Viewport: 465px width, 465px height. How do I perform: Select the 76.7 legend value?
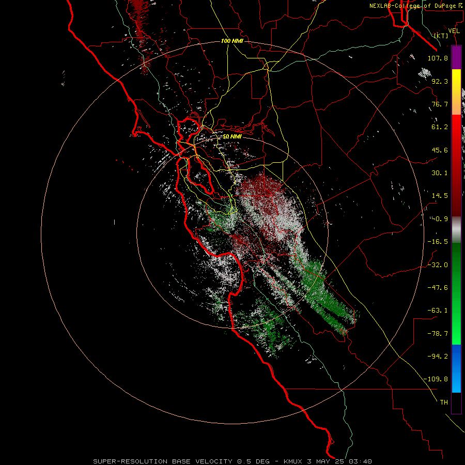click(x=440, y=104)
